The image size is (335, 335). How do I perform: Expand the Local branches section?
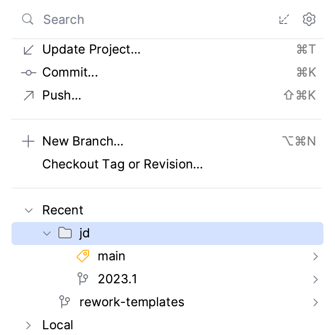click(x=29, y=325)
